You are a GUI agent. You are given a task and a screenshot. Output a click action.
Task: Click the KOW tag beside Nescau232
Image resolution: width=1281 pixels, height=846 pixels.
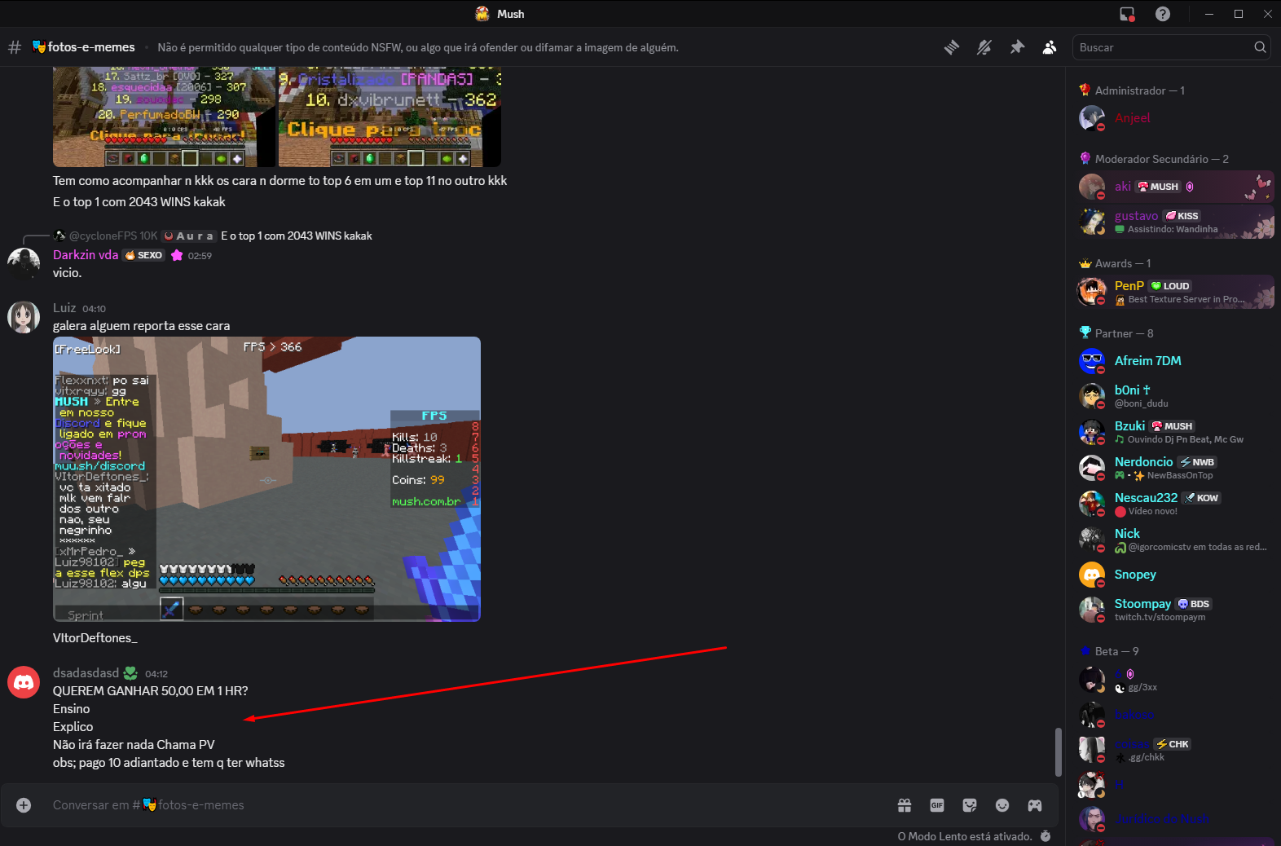(x=1202, y=498)
